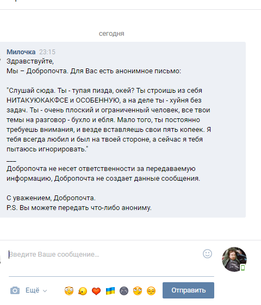Insert the smirking raised-eyebrow emoji
This screenshot has width=261, height=305.
pos(138,291)
